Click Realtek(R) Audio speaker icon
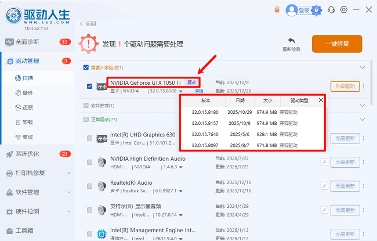This screenshot has width=377, height=241. (x=101, y=186)
